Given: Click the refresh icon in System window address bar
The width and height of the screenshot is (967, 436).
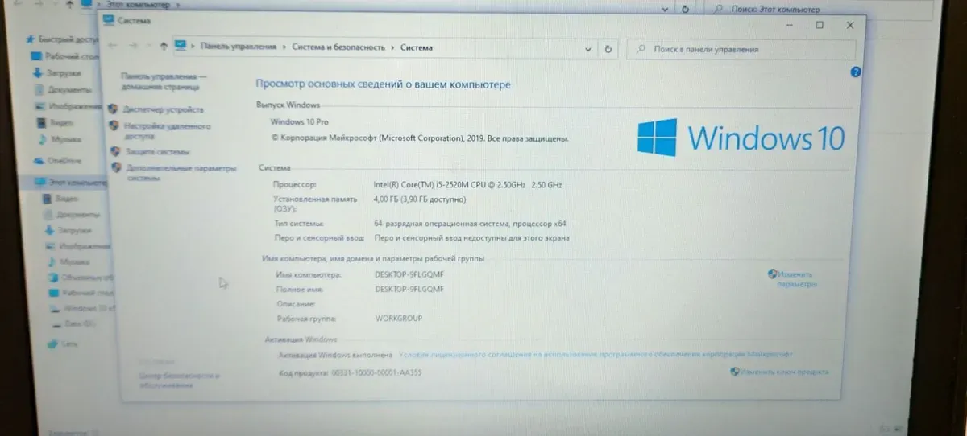Looking at the screenshot, I should (608, 48).
